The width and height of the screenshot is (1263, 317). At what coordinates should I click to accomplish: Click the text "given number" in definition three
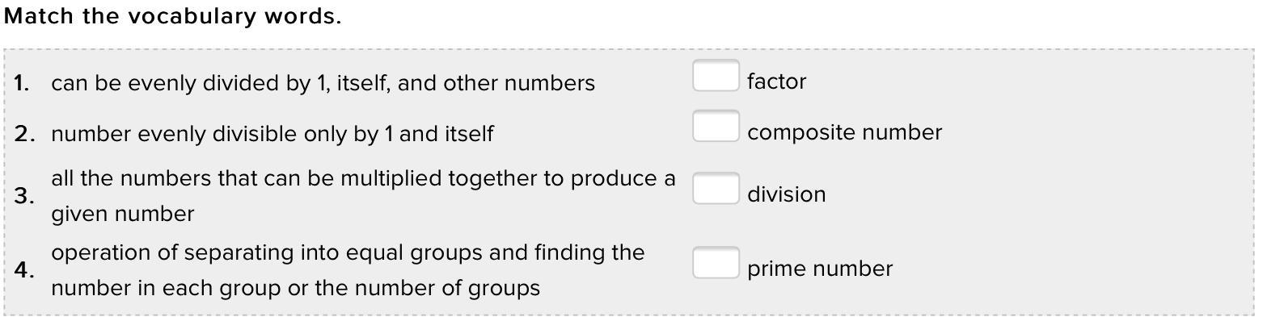click(x=122, y=214)
